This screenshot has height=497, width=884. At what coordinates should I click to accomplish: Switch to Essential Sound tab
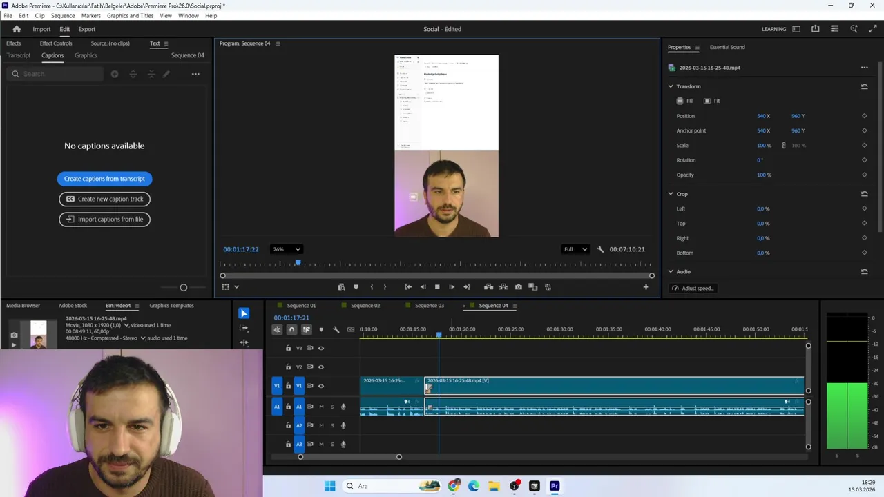[727, 48]
